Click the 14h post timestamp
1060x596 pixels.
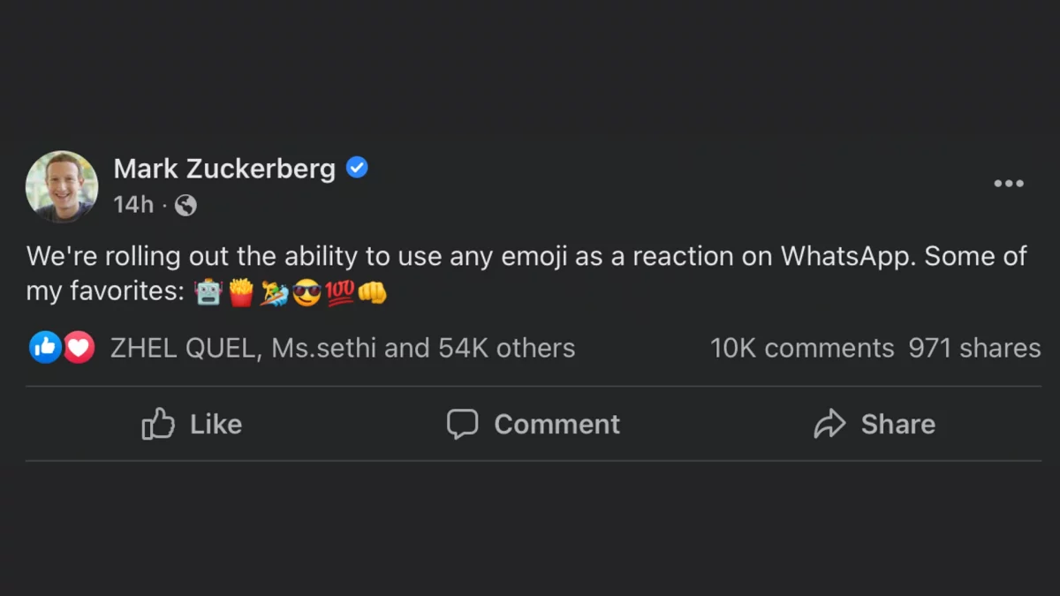[133, 206]
